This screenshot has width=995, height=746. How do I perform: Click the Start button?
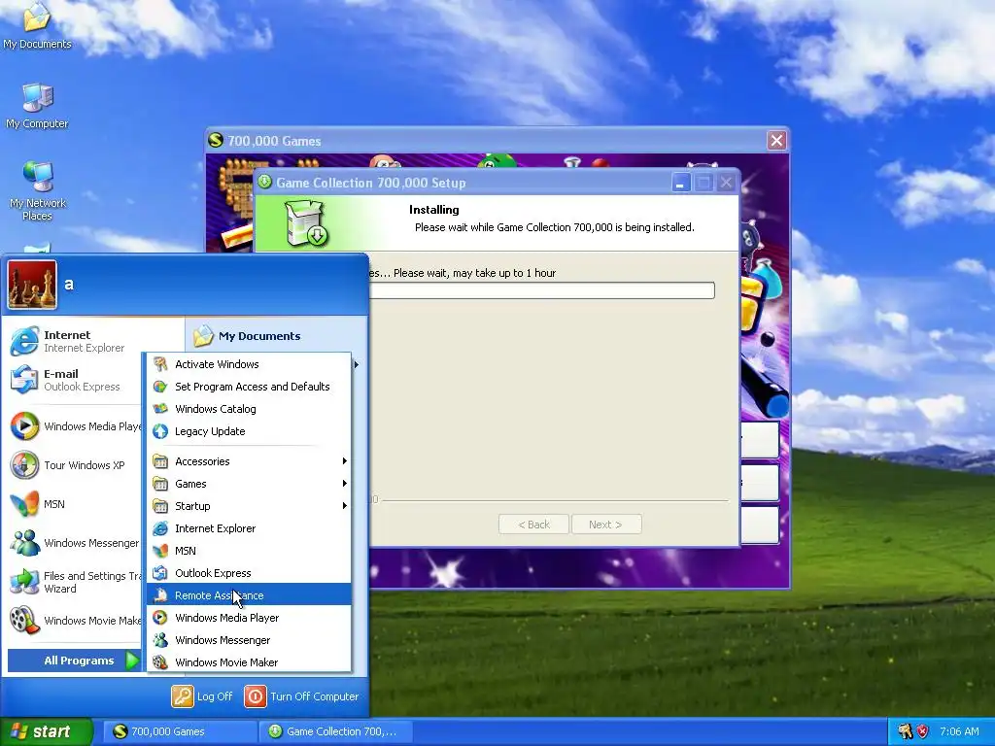click(x=46, y=731)
